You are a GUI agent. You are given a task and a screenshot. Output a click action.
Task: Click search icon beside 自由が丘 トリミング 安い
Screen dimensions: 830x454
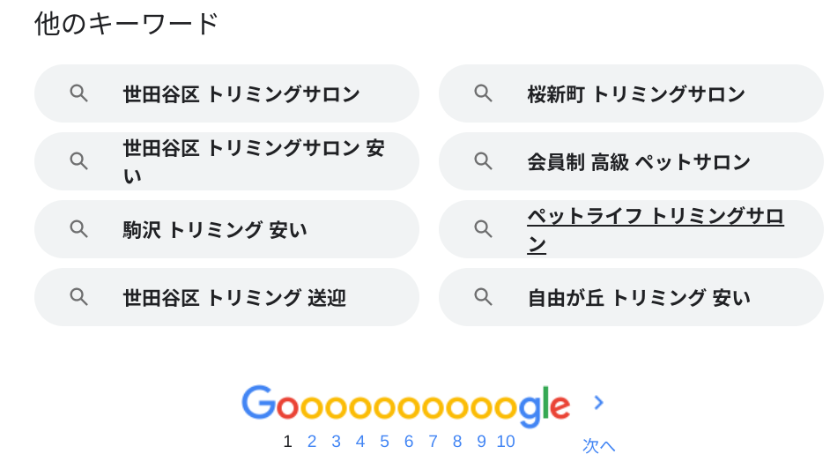(483, 297)
